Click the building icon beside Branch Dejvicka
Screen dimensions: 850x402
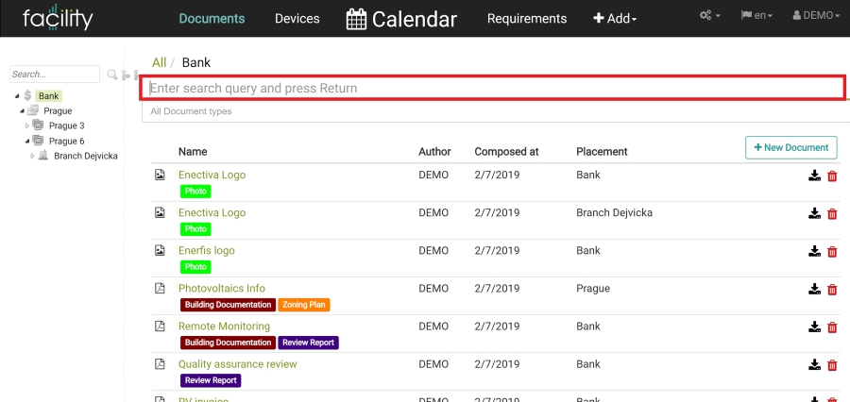[42, 156]
